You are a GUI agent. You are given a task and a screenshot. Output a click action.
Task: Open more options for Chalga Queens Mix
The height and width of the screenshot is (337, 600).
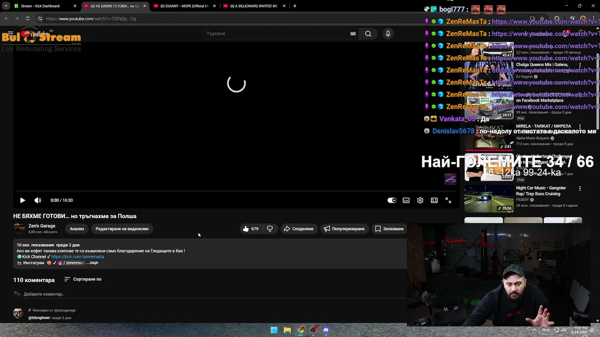coord(580,65)
